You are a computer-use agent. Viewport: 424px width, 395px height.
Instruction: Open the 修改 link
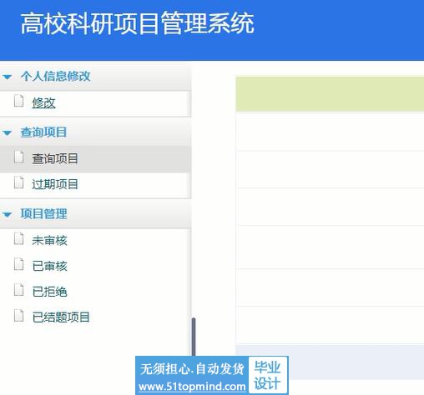(43, 102)
